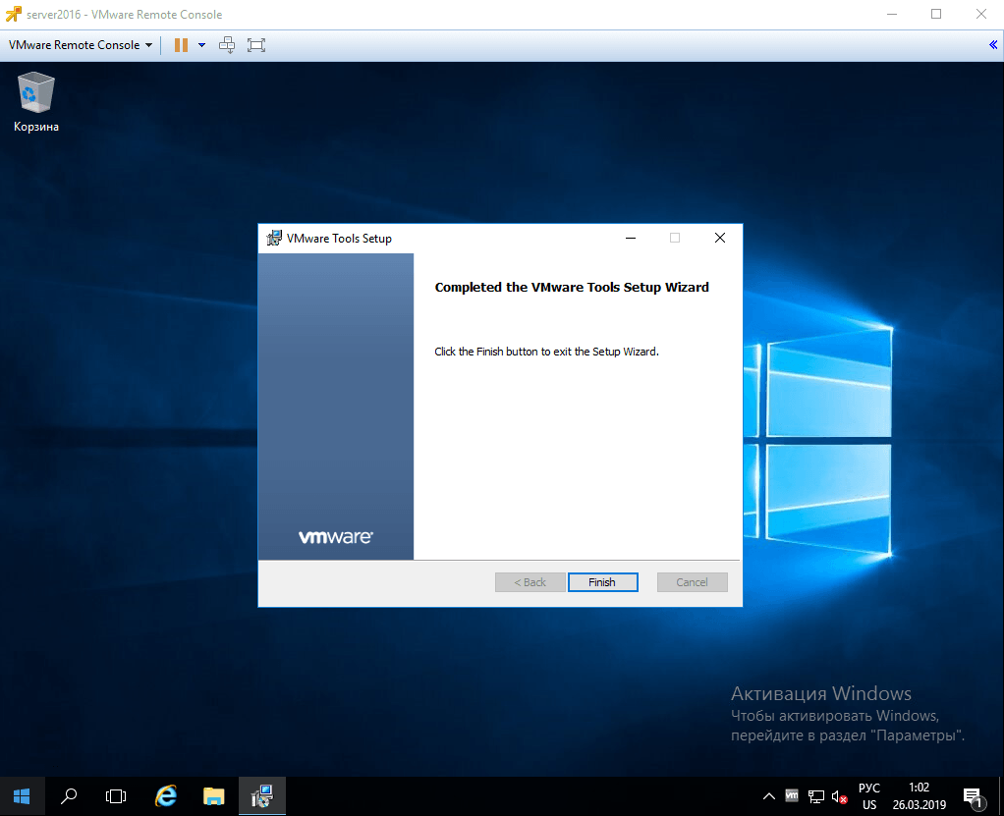This screenshot has height=816, width=1004.
Task: Select VMware Tools Setup taskbar item
Action: [x=262, y=796]
